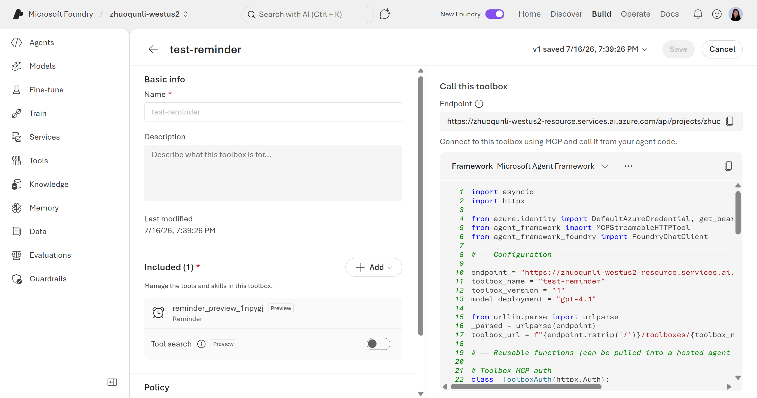
Task: Click the reminder alarm clock icon
Action: 158,313
